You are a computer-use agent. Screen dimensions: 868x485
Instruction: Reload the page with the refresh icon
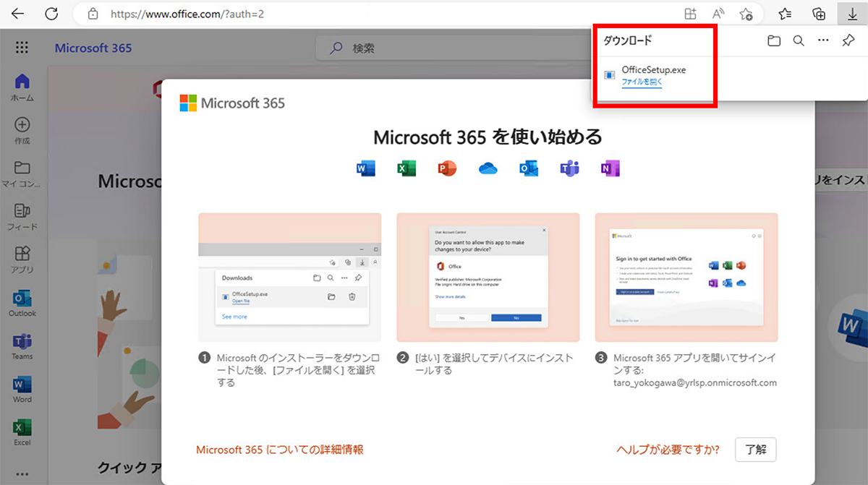pyautogui.click(x=51, y=14)
